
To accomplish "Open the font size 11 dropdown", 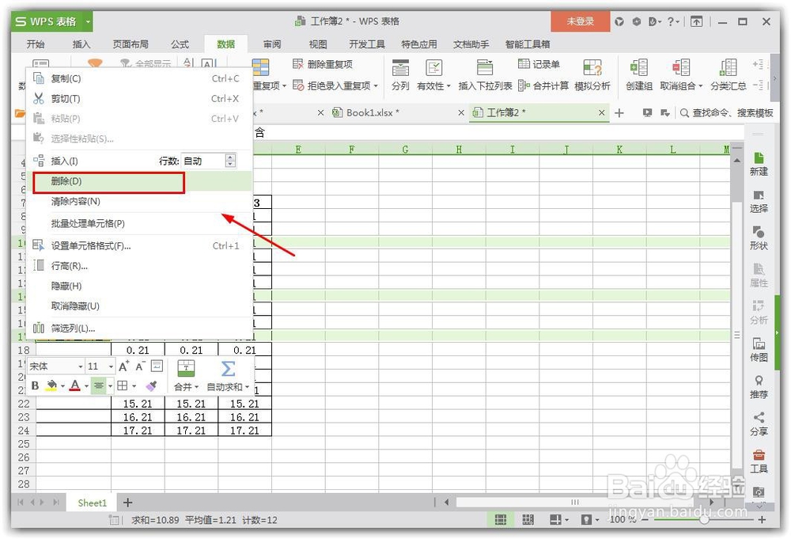I will click(x=111, y=366).
